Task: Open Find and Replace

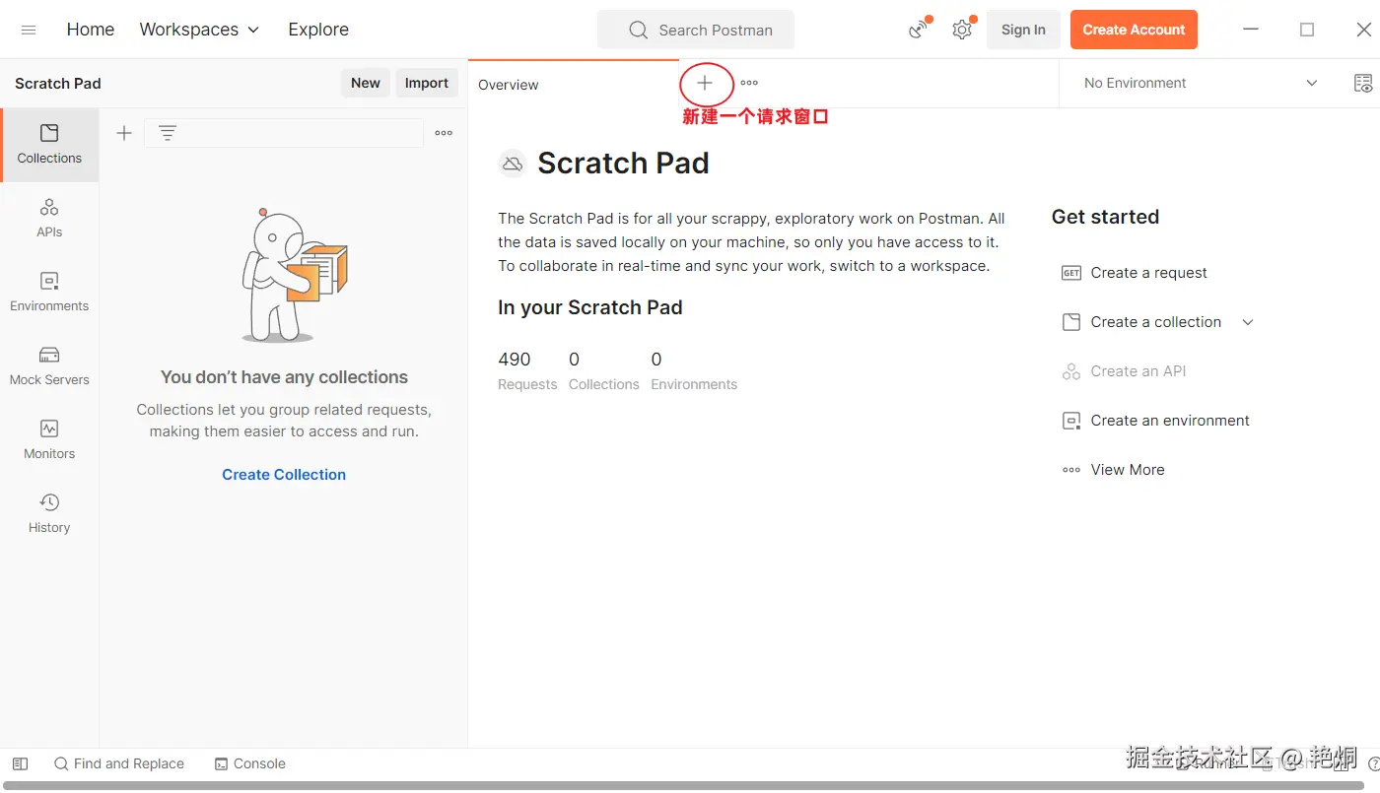Action: pyautogui.click(x=119, y=763)
